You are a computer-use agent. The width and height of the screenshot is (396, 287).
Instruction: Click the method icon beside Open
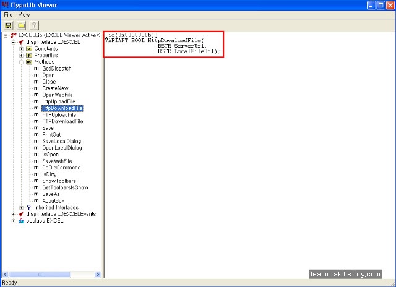37,75
